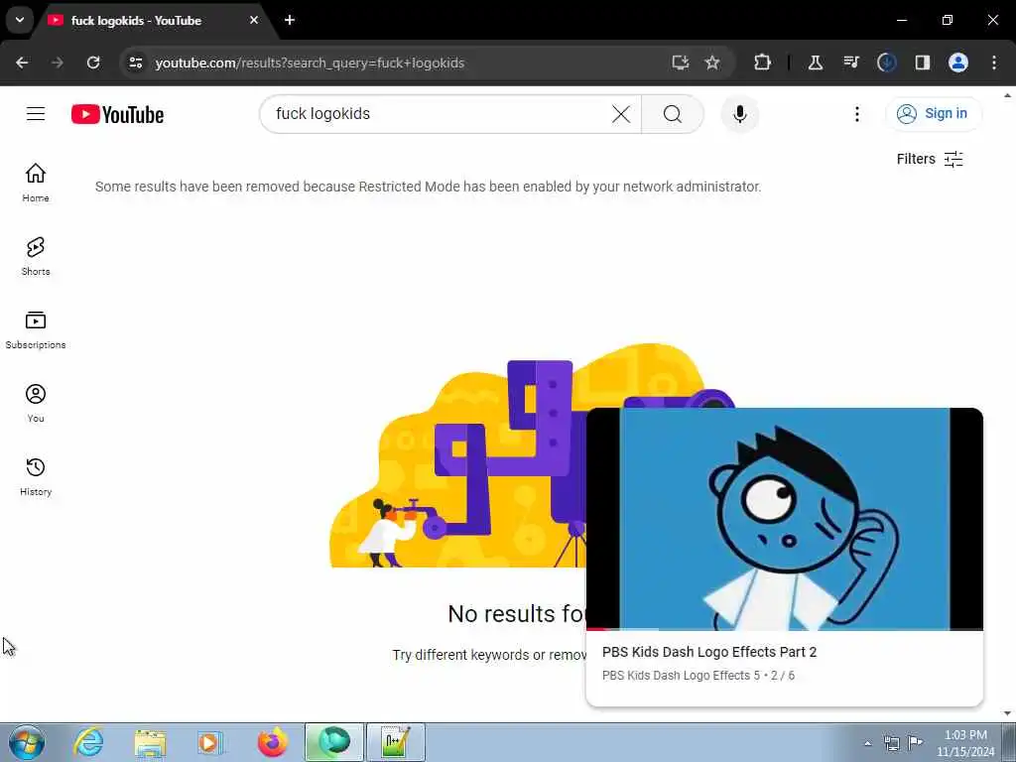The height and width of the screenshot is (762, 1016).
Task: Launch Firefox from taskbar
Action: 272,742
